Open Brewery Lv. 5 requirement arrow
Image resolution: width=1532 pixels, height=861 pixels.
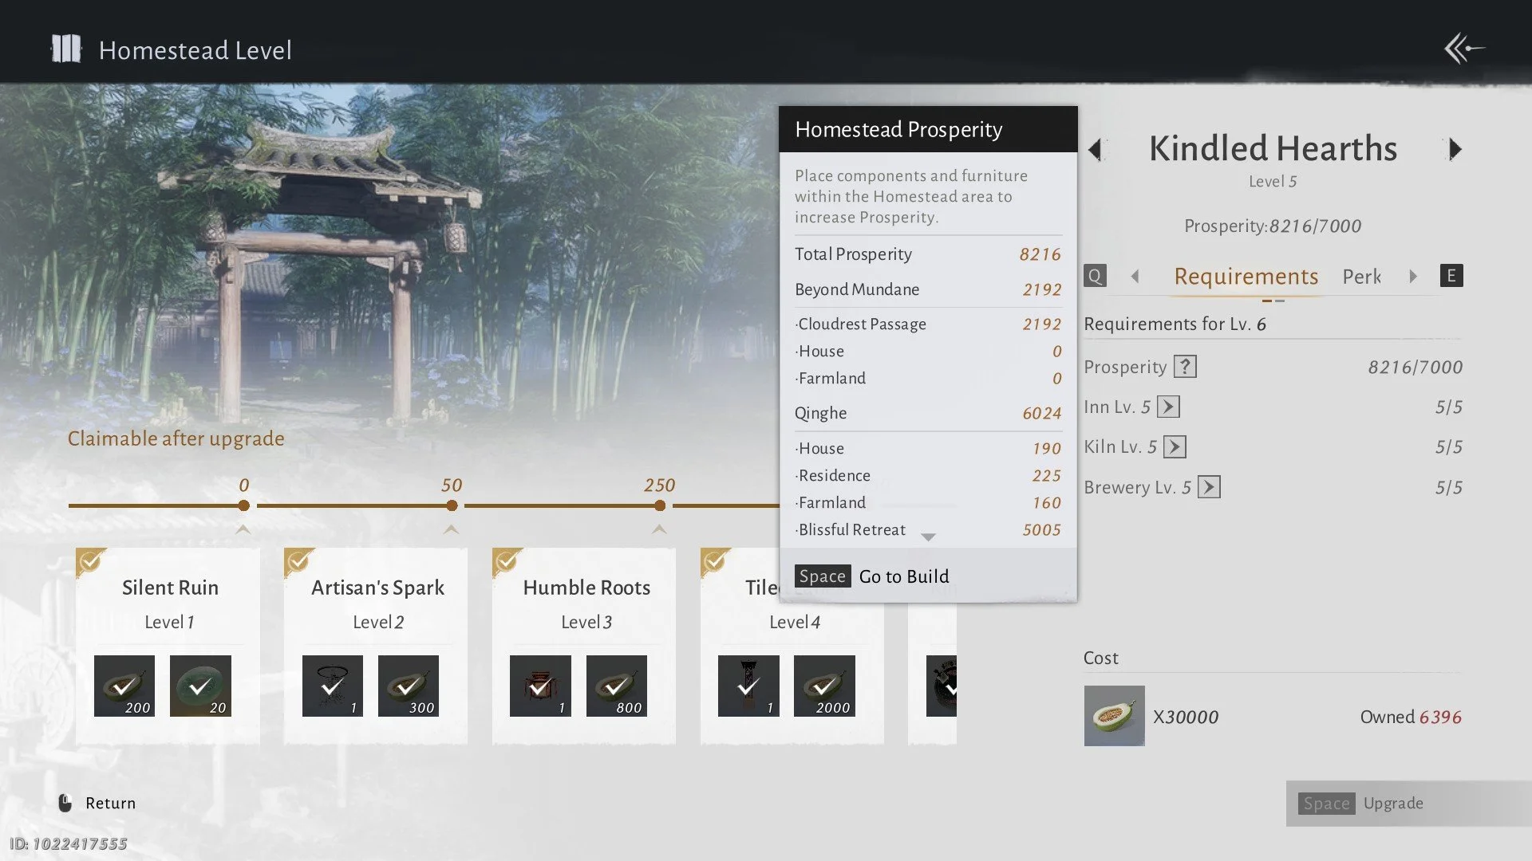1209,487
